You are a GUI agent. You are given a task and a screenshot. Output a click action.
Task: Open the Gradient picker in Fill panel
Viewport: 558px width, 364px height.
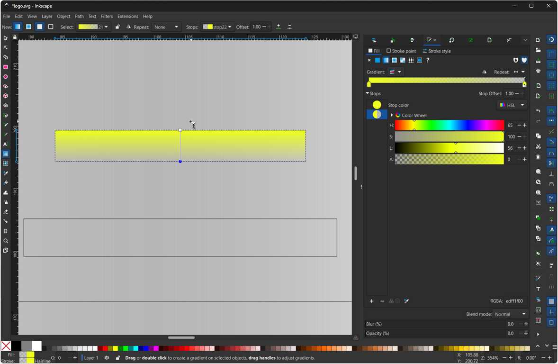point(395,72)
